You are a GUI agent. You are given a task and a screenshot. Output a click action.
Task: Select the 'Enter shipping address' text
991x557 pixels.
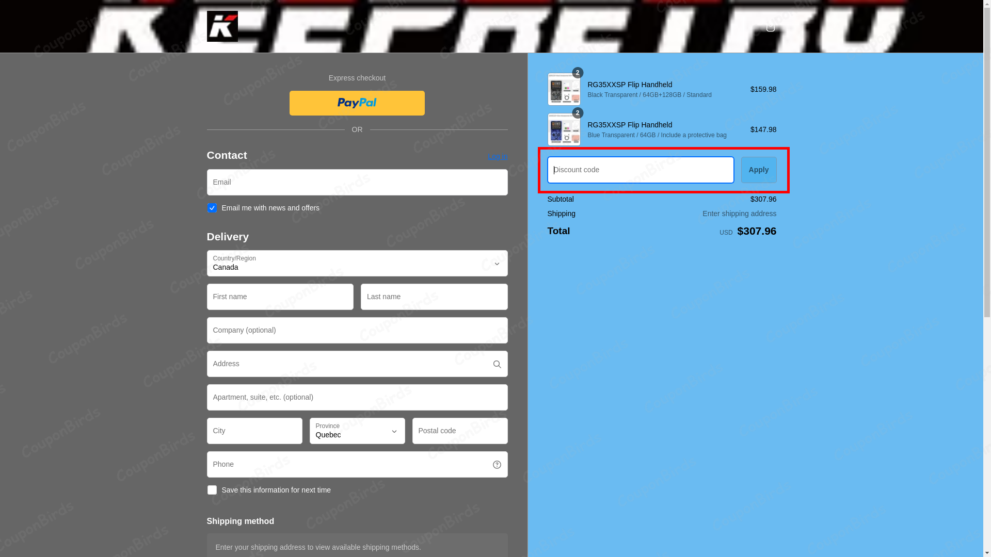click(x=739, y=214)
